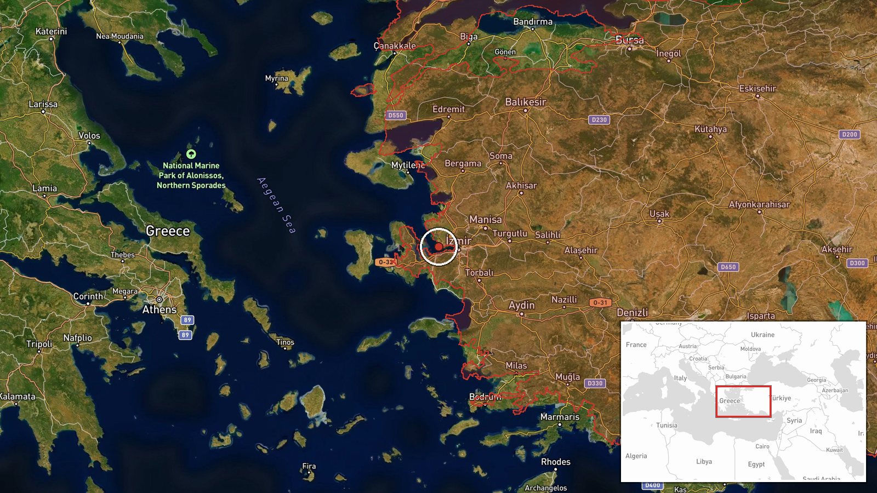Click the Greece country label
877x493 pixels.
pos(168,231)
